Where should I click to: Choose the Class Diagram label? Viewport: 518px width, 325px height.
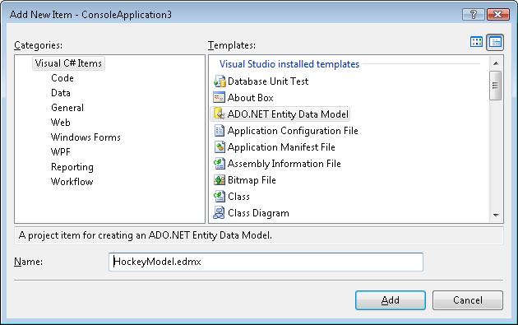(258, 213)
